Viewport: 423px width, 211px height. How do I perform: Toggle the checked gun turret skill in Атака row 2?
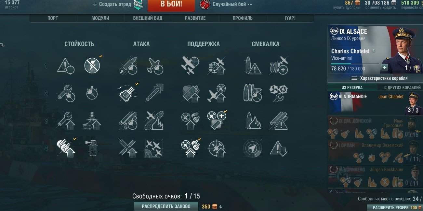[x=128, y=93]
